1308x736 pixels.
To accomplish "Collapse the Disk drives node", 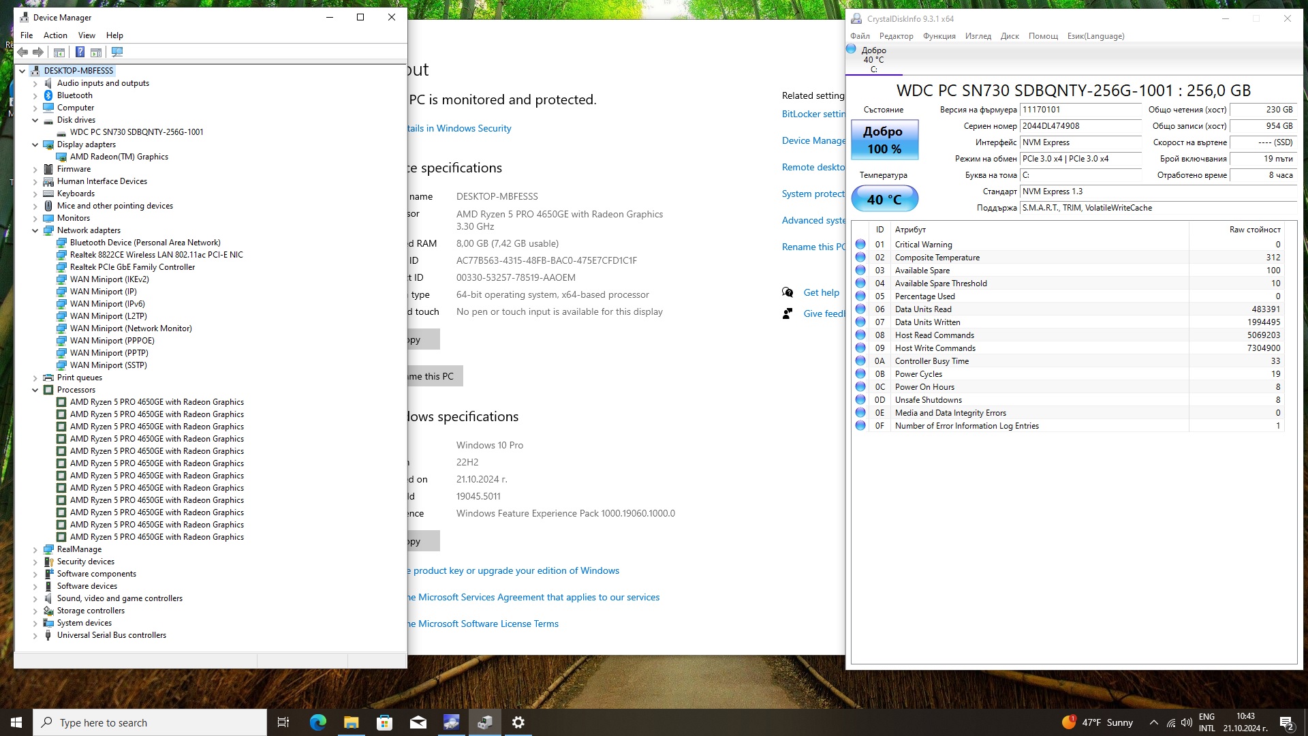I will 35,120.
